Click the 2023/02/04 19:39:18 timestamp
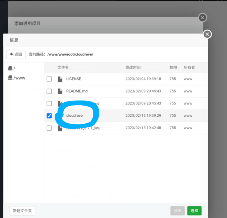Screen dimensions: 227x218 [143, 79]
